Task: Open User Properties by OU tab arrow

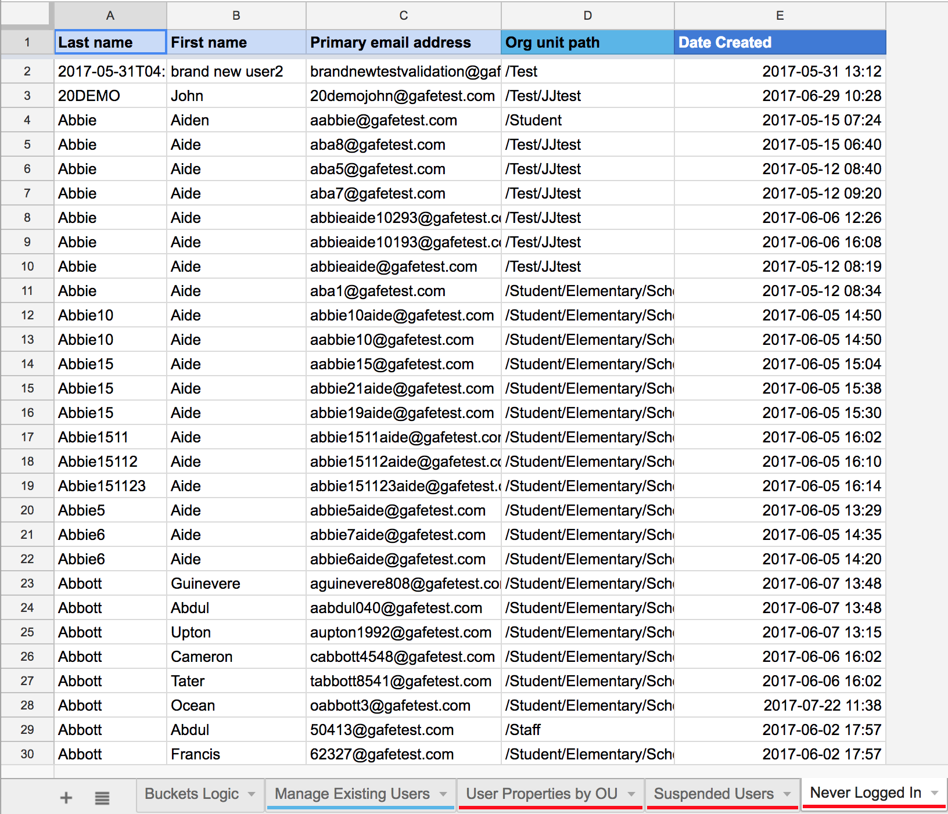Action: (631, 794)
